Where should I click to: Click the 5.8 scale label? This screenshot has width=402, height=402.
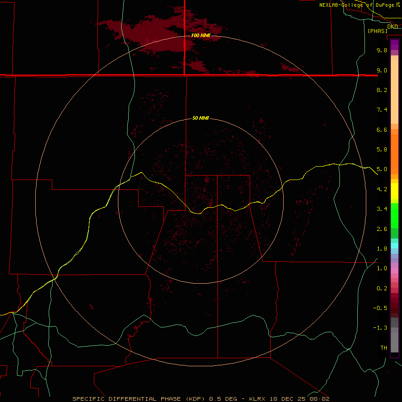[x=382, y=150]
